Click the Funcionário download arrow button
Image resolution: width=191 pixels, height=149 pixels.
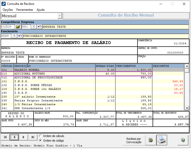point(14,36)
